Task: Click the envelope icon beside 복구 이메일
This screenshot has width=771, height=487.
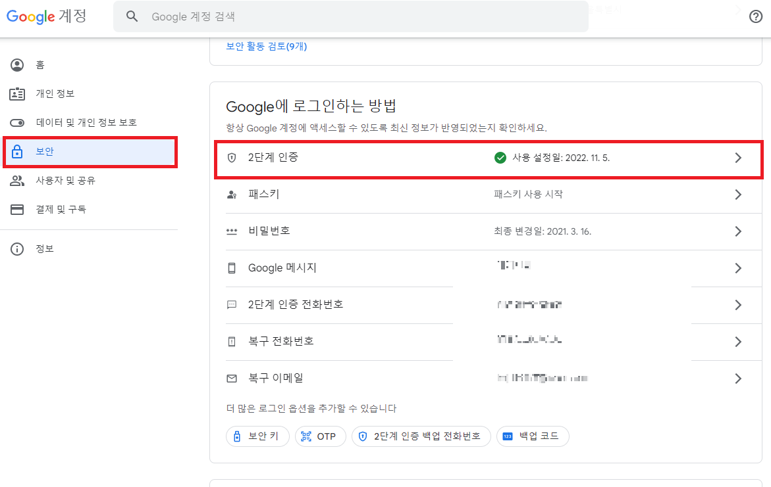Action: tap(232, 379)
